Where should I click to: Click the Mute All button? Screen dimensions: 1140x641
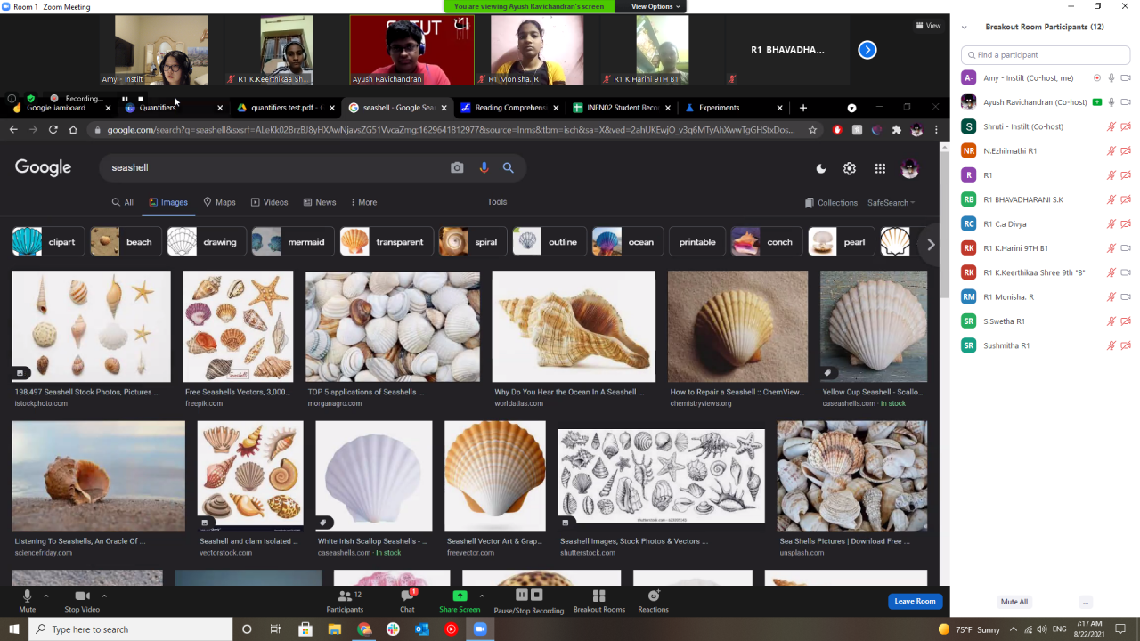[x=1014, y=602]
